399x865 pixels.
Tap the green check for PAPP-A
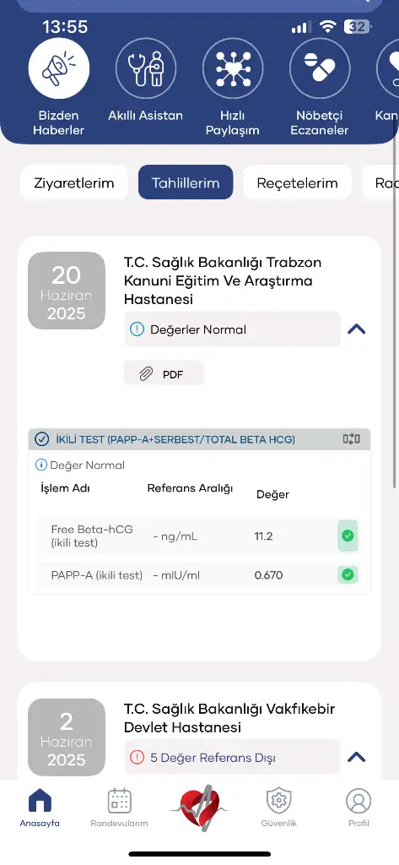(x=348, y=574)
